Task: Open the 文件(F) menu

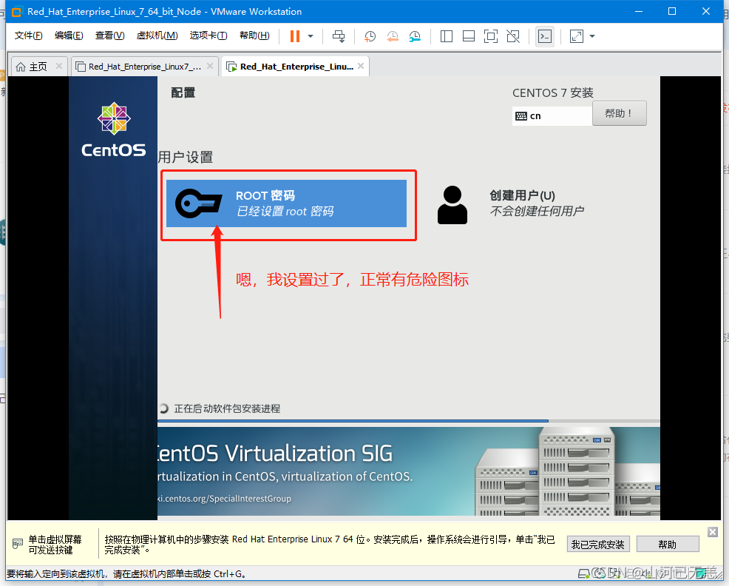Action: pyautogui.click(x=28, y=36)
